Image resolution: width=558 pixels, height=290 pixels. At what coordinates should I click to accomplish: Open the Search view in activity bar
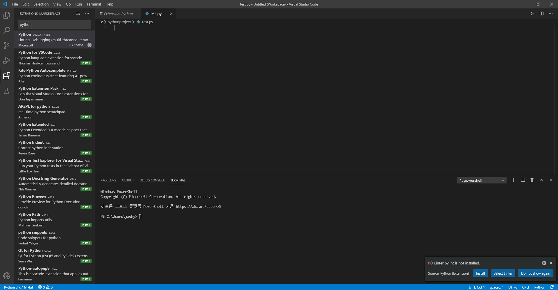click(x=7, y=30)
